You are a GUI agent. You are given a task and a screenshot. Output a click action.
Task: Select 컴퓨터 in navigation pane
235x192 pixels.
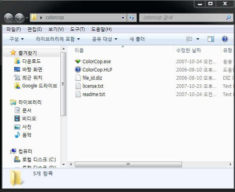[x=25, y=151]
